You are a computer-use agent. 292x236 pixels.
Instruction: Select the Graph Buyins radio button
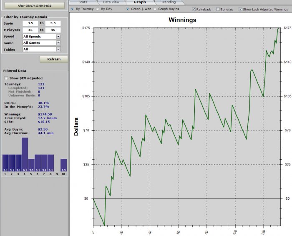point(155,9)
